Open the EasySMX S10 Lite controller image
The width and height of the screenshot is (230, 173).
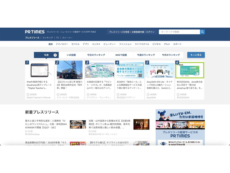160,70
